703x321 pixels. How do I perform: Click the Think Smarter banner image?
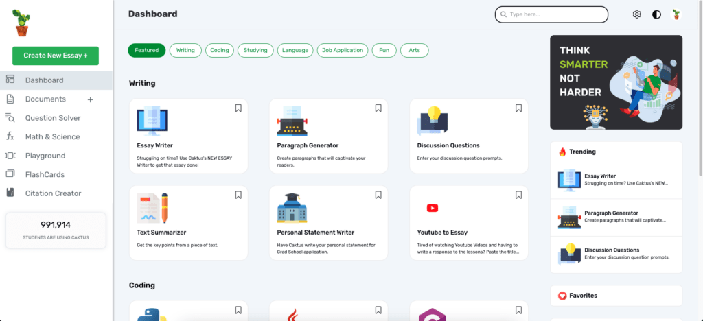coord(616,82)
